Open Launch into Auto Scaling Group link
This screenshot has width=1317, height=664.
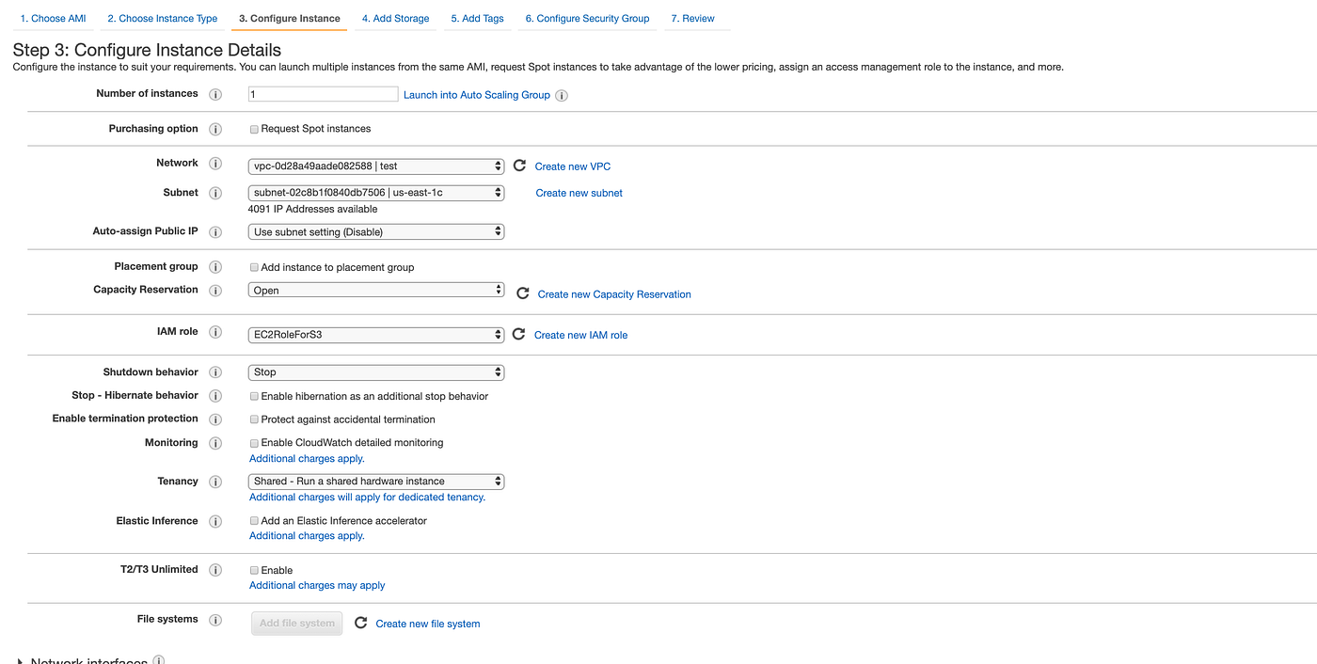(476, 95)
